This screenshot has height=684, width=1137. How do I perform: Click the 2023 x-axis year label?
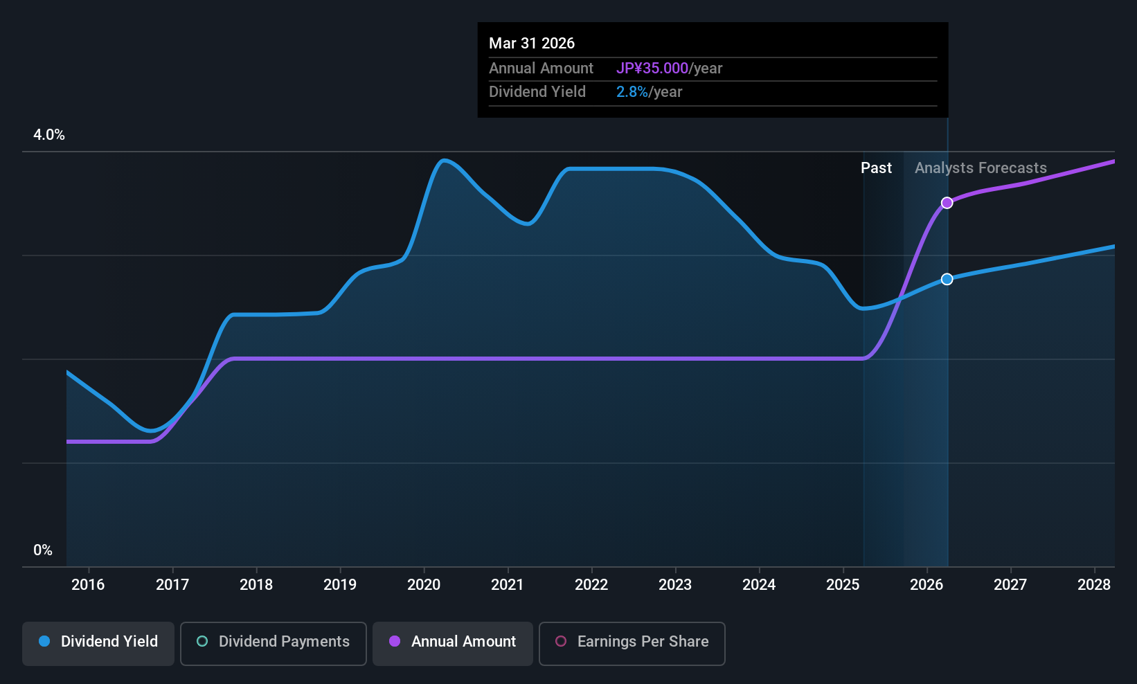675,585
